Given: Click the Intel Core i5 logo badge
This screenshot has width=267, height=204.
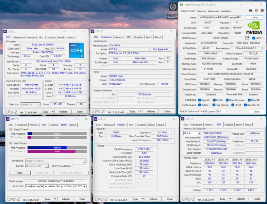Looking at the screenshot, I should (x=76, y=50).
